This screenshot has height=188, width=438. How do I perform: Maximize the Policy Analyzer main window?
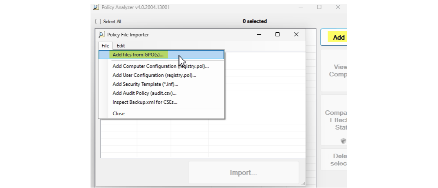point(319,7)
